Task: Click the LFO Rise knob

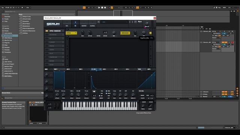Action: [x=120, y=95]
